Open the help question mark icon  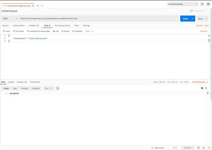[x=209, y=148]
